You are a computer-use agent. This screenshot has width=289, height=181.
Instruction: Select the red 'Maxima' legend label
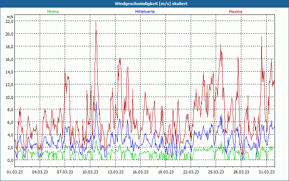pos(236,12)
